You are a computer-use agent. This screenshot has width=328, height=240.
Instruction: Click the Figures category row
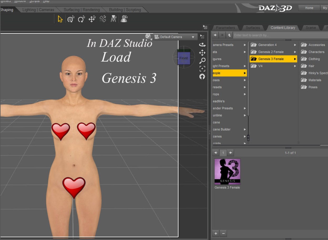(229, 59)
